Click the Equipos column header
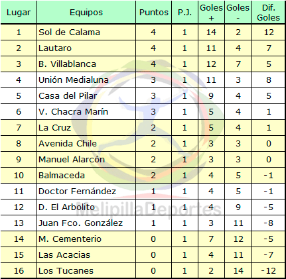 [86, 13]
